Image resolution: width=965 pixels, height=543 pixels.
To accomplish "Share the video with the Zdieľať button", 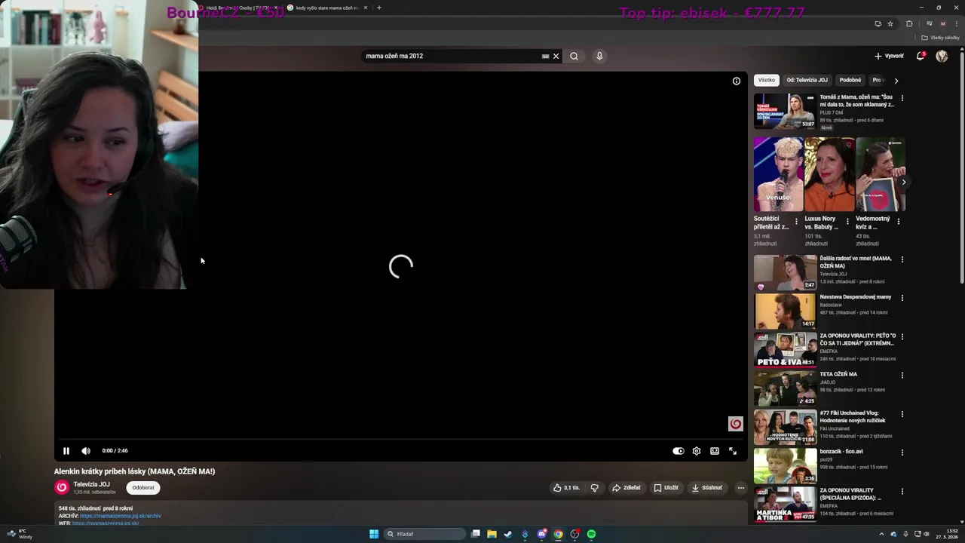I will (626, 488).
